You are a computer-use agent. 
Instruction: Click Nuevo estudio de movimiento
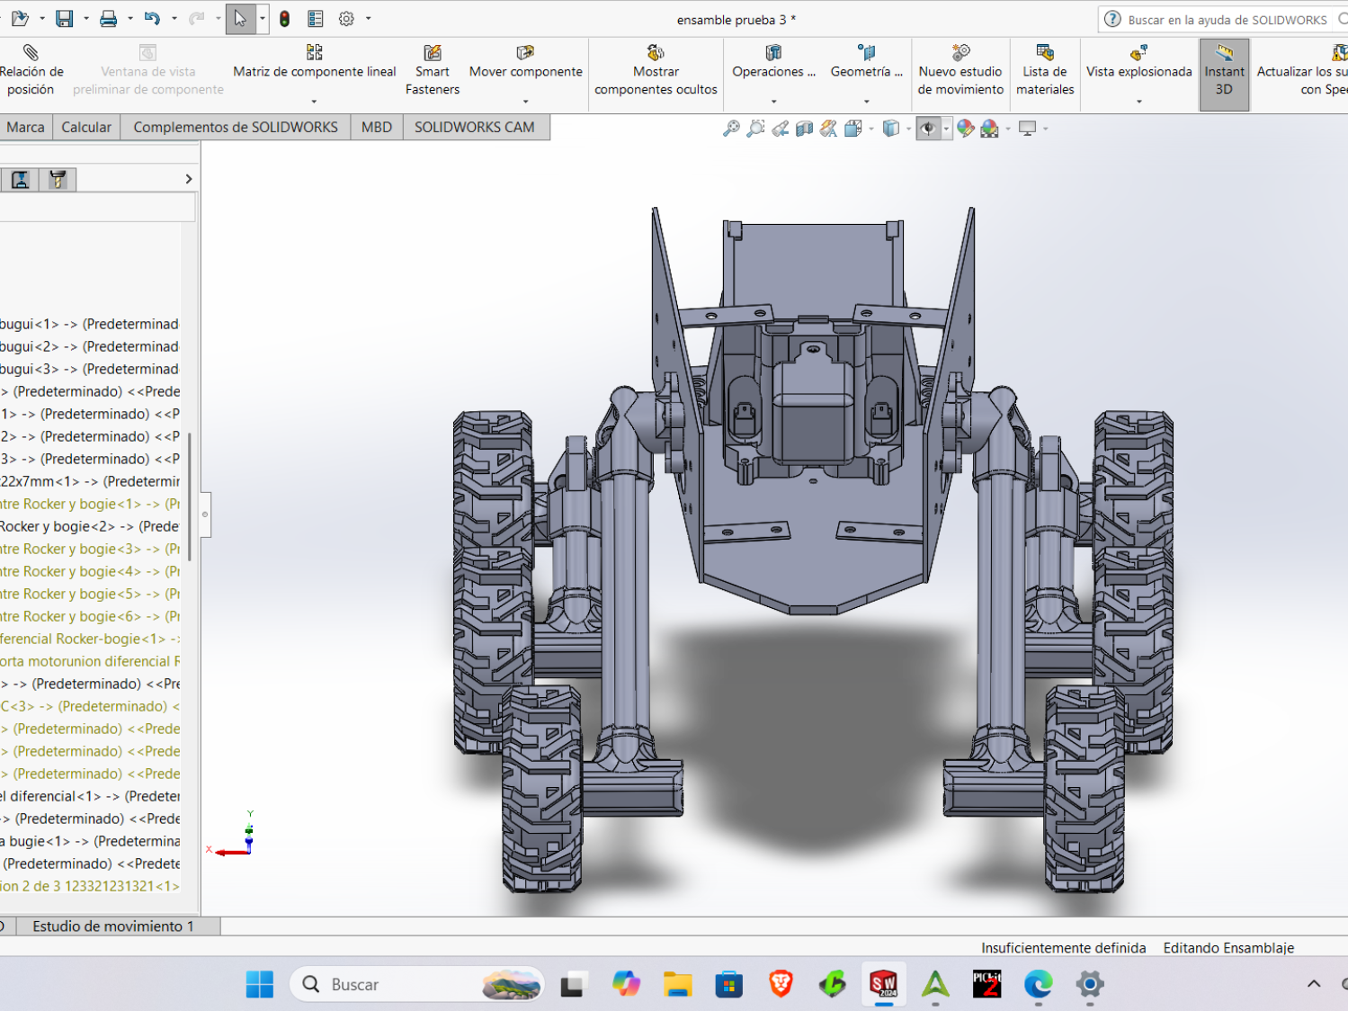[x=960, y=70]
